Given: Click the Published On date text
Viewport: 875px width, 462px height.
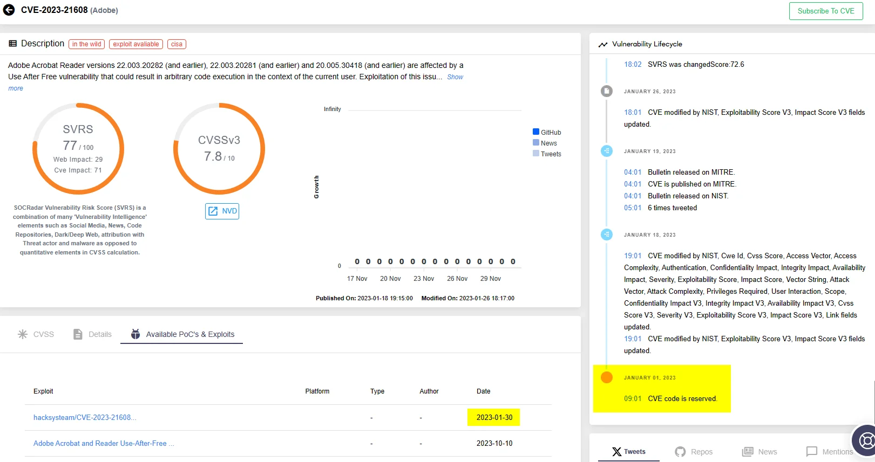Looking at the screenshot, I should [x=364, y=298].
